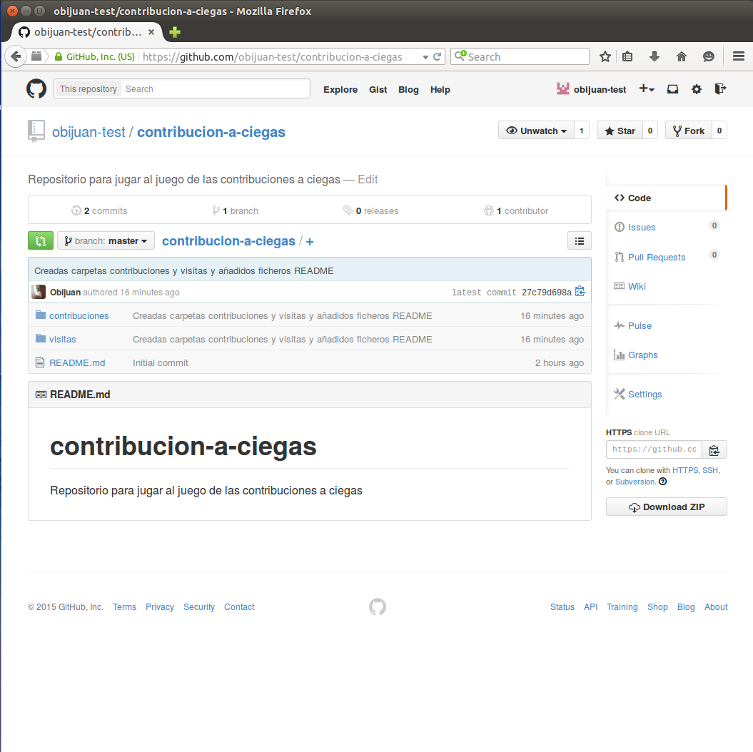Click the sign out icon
Viewport: 753px width, 752px height.
pos(720,89)
